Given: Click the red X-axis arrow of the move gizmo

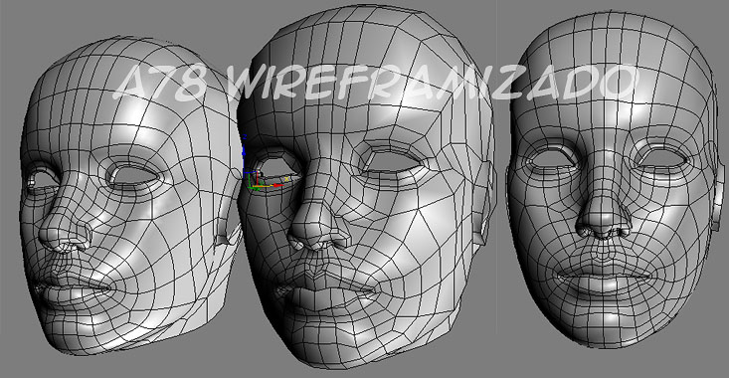Looking at the screenshot, I should click(x=278, y=185).
